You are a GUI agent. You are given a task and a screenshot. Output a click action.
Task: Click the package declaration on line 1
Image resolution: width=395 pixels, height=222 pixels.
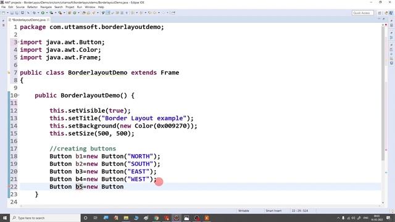point(92,27)
